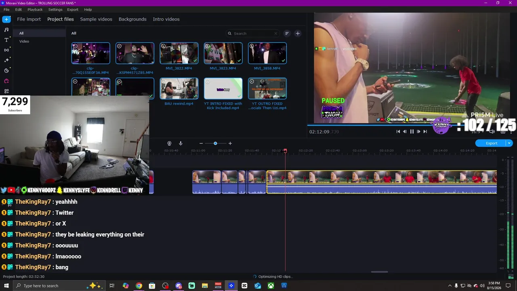This screenshot has width=517, height=291.
Task: Step back one frame in preview
Action: 405,131
